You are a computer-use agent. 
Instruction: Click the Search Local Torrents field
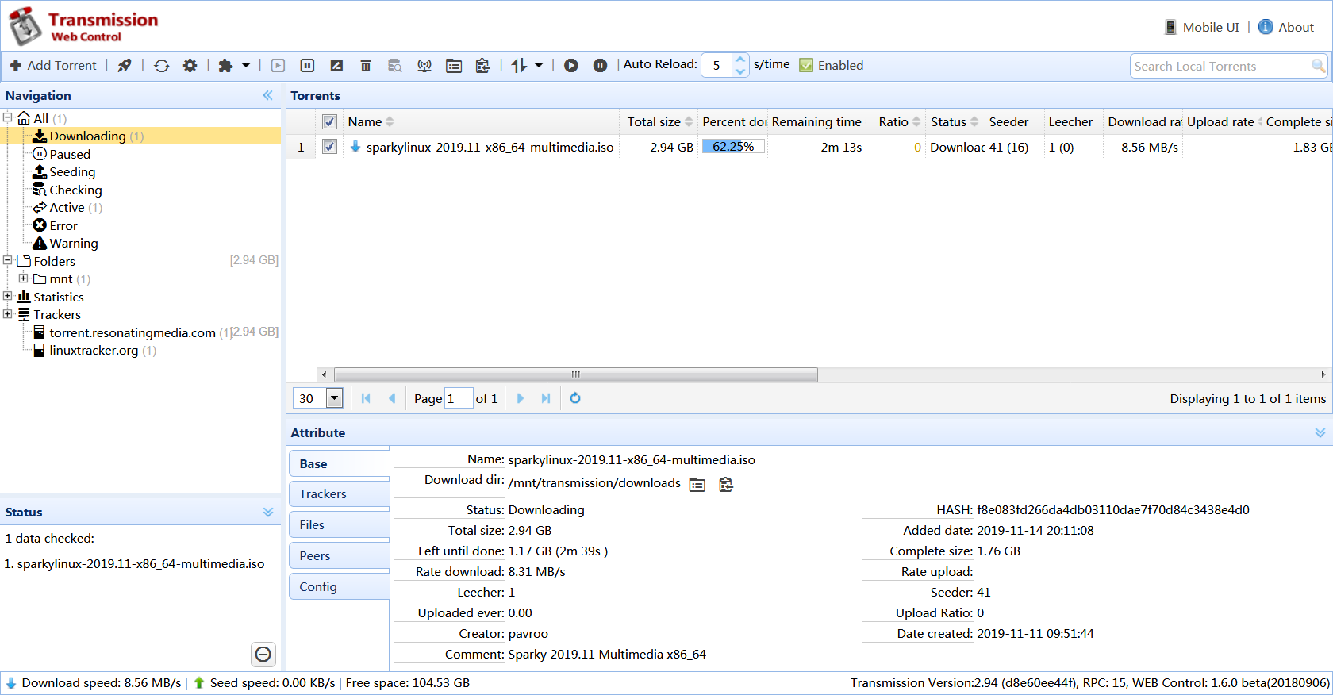[1220, 66]
